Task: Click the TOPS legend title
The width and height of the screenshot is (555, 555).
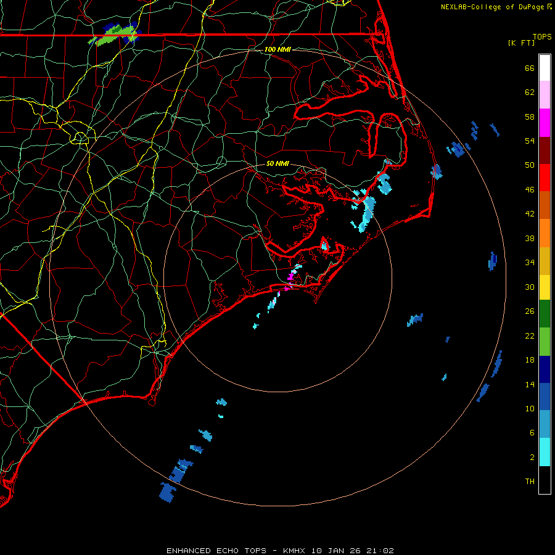Action: (542, 36)
